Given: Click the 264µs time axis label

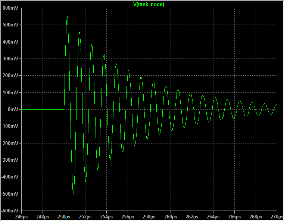Looking at the screenshot, I should pos(213,217).
